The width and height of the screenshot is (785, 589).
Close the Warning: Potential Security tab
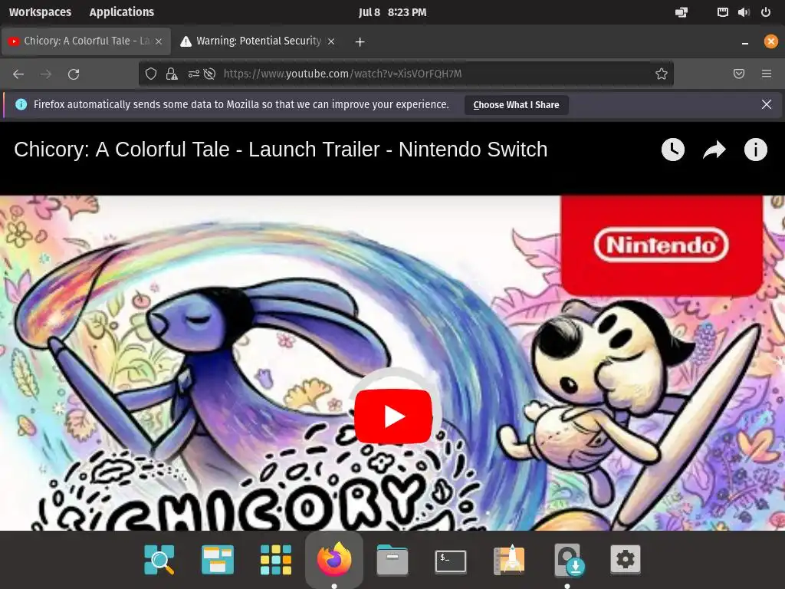pos(331,41)
